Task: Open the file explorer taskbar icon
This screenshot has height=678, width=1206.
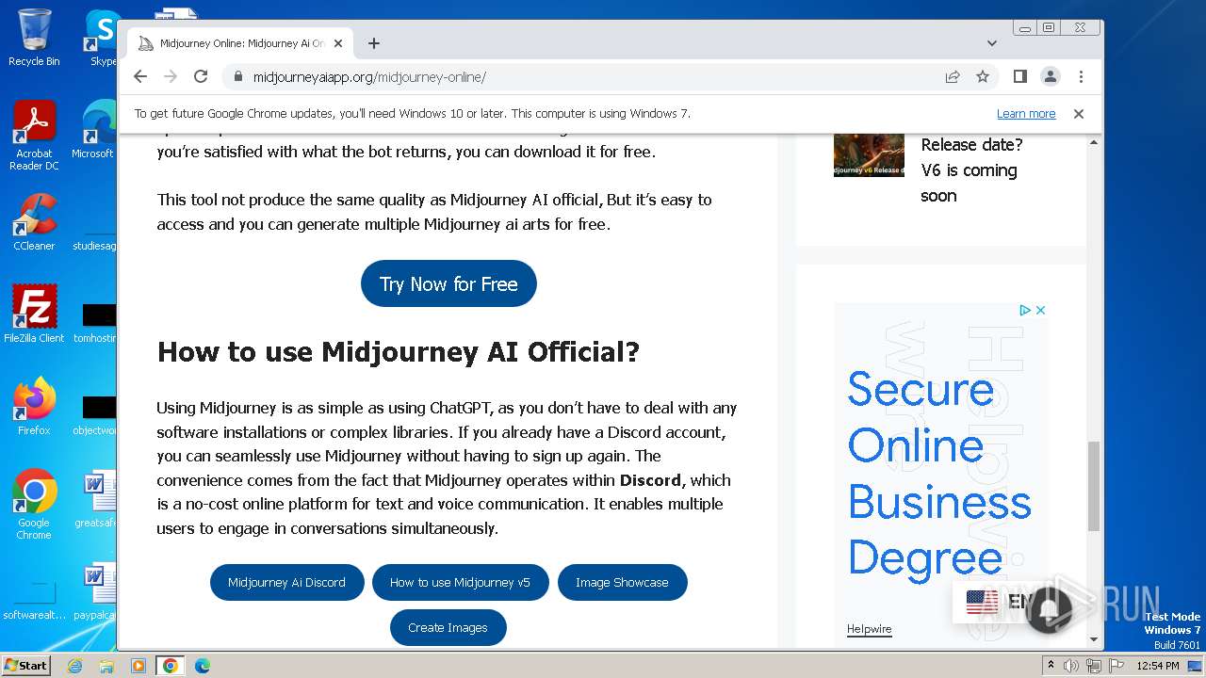Action: (x=106, y=666)
